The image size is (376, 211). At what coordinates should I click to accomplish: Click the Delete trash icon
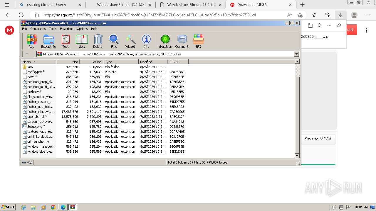click(x=98, y=41)
